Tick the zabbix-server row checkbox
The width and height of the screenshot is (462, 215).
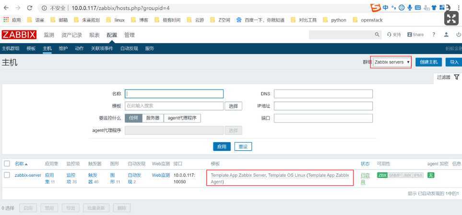[x=7, y=175]
